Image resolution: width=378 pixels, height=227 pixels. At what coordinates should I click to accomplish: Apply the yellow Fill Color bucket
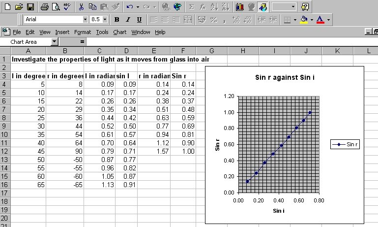click(x=304, y=20)
